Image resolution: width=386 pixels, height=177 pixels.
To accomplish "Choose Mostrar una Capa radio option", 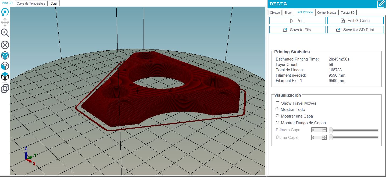I will 277,116.
